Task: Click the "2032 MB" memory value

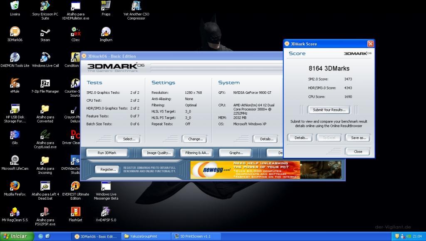Action: click(x=240, y=118)
